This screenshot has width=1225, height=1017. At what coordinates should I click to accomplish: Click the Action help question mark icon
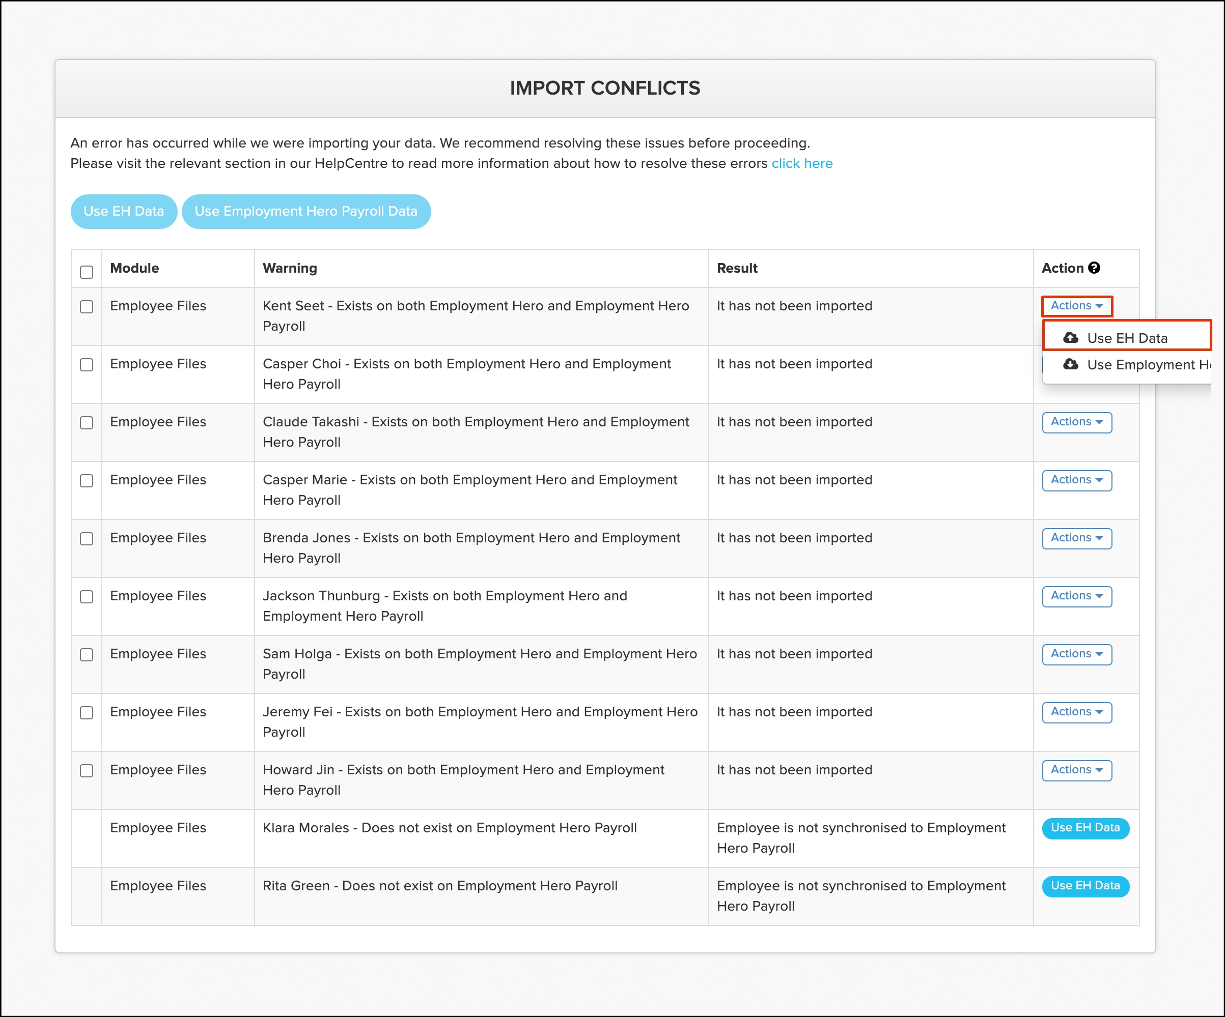coord(1094,268)
